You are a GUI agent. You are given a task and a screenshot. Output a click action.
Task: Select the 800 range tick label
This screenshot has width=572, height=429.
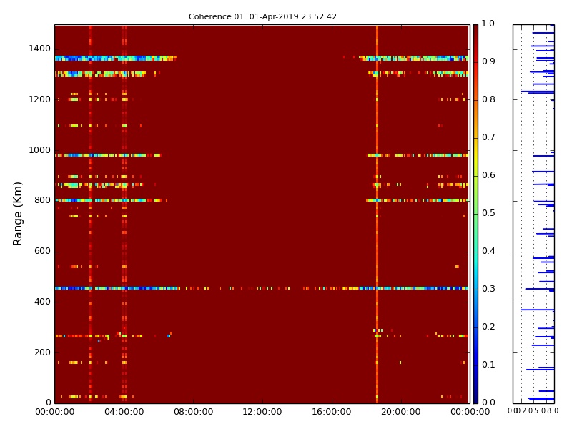(x=42, y=200)
